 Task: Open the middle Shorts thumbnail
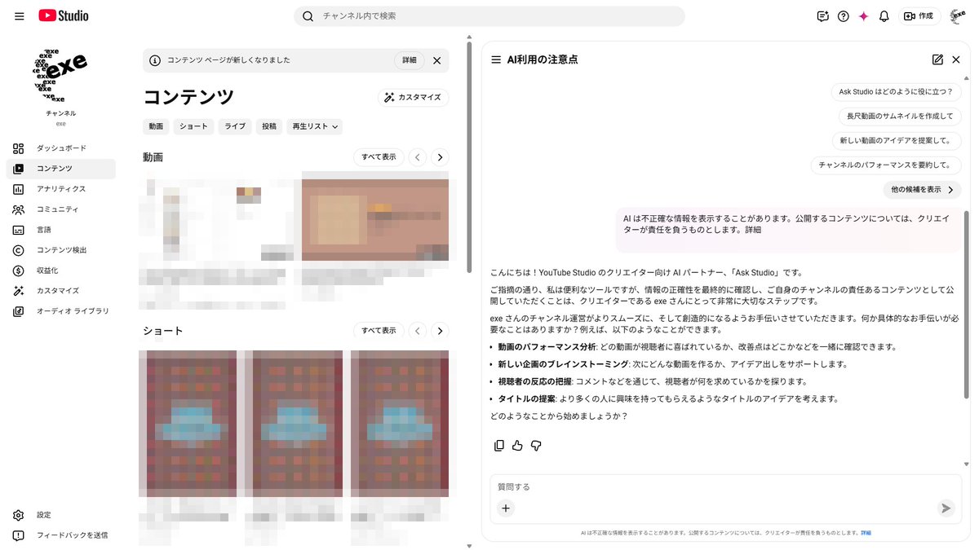coord(294,424)
